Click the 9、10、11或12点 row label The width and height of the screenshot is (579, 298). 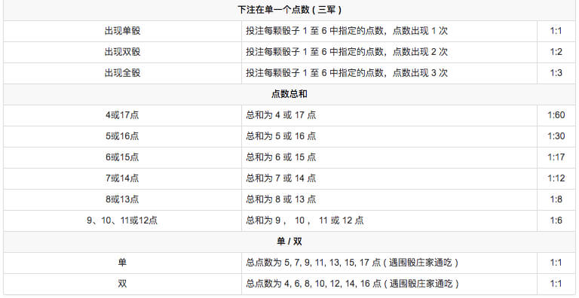[x=122, y=220]
